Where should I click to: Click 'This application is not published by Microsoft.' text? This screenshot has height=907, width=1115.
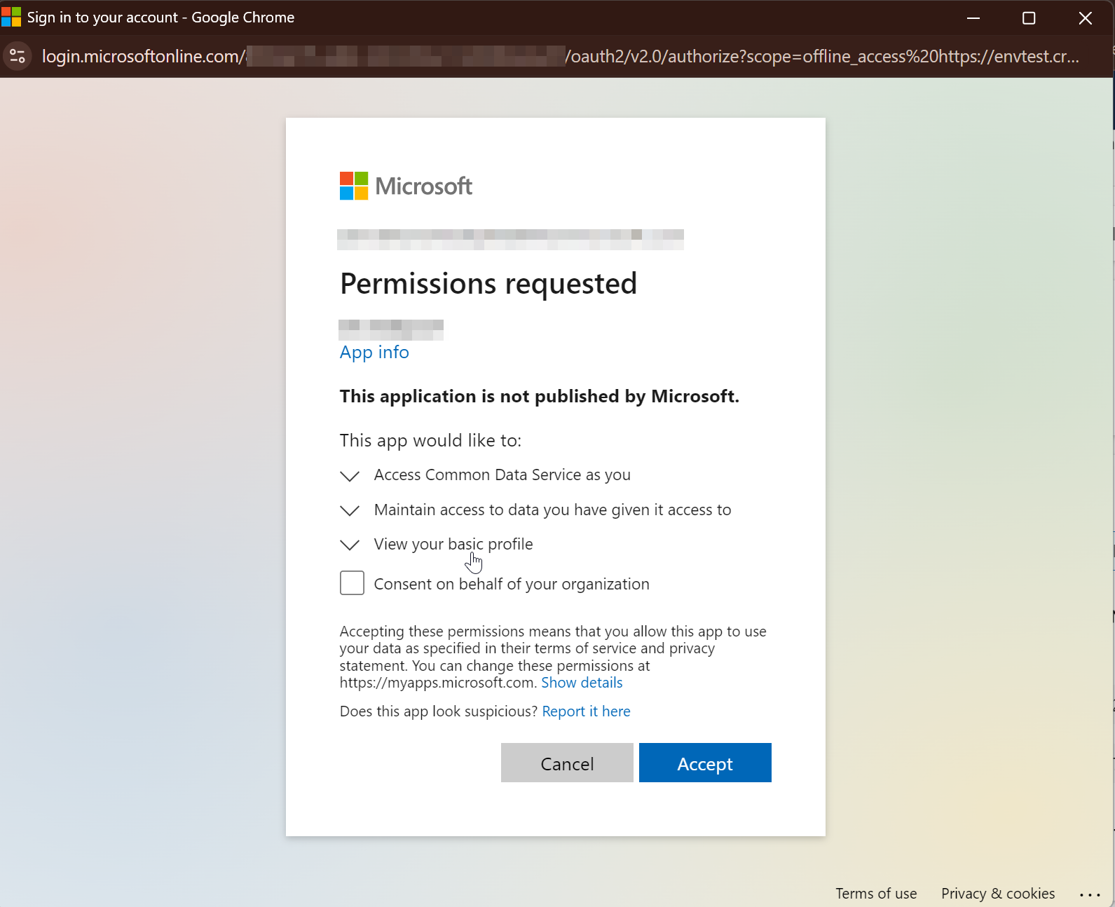coord(540,396)
